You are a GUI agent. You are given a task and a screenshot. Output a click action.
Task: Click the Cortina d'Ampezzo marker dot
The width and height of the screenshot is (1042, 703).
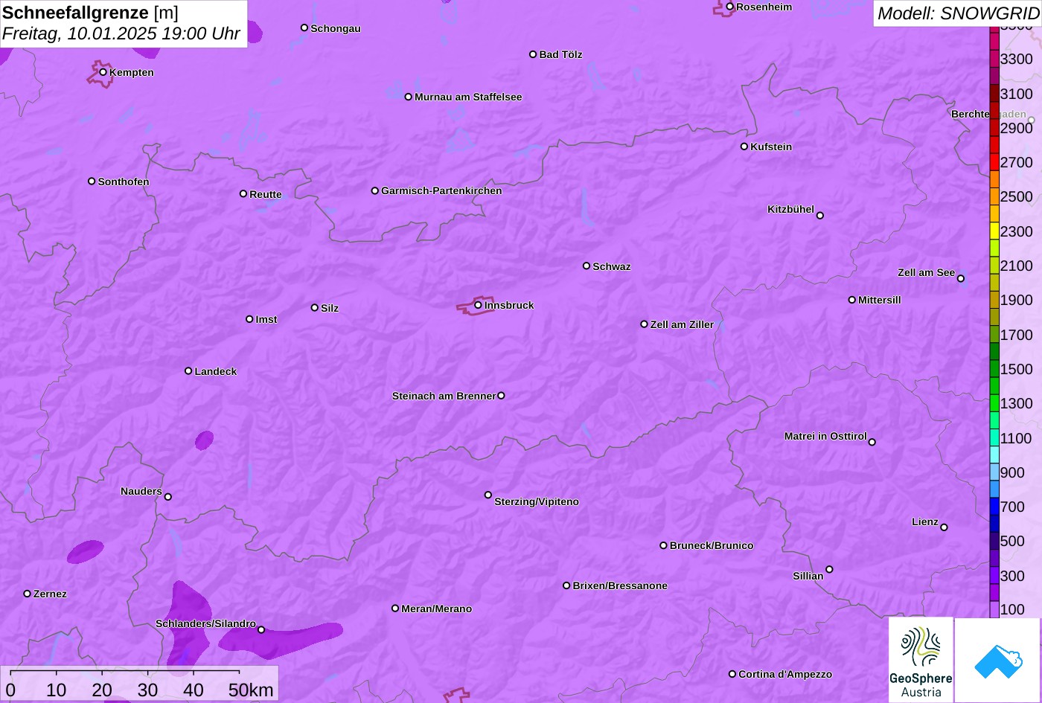(732, 674)
